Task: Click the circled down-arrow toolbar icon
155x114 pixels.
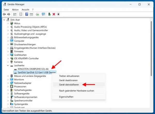Action: 58,14
